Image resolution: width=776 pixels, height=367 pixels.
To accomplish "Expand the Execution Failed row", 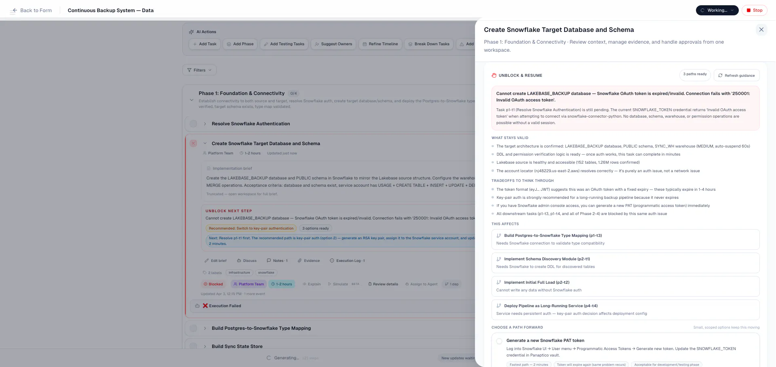I will pyautogui.click(x=333, y=306).
